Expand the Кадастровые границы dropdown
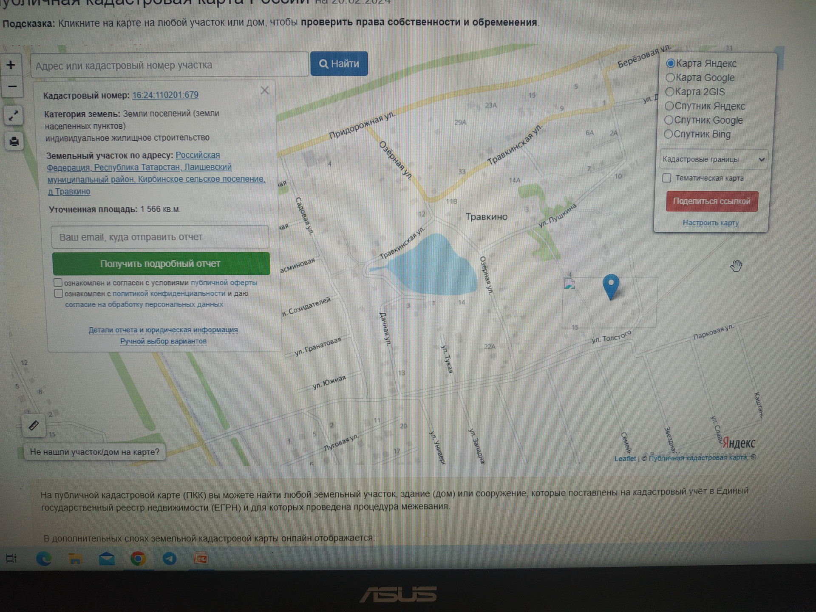This screenshot has width=816, height=612. pyautogui.click(x=713, y=159)
